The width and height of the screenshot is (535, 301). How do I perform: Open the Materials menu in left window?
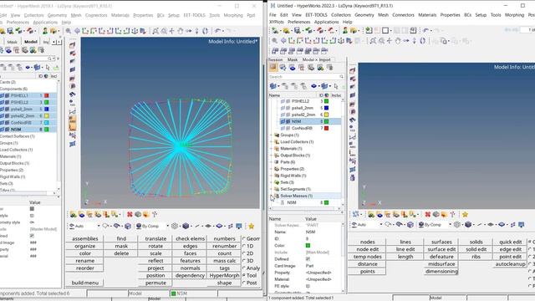click(x=120, y=15)
